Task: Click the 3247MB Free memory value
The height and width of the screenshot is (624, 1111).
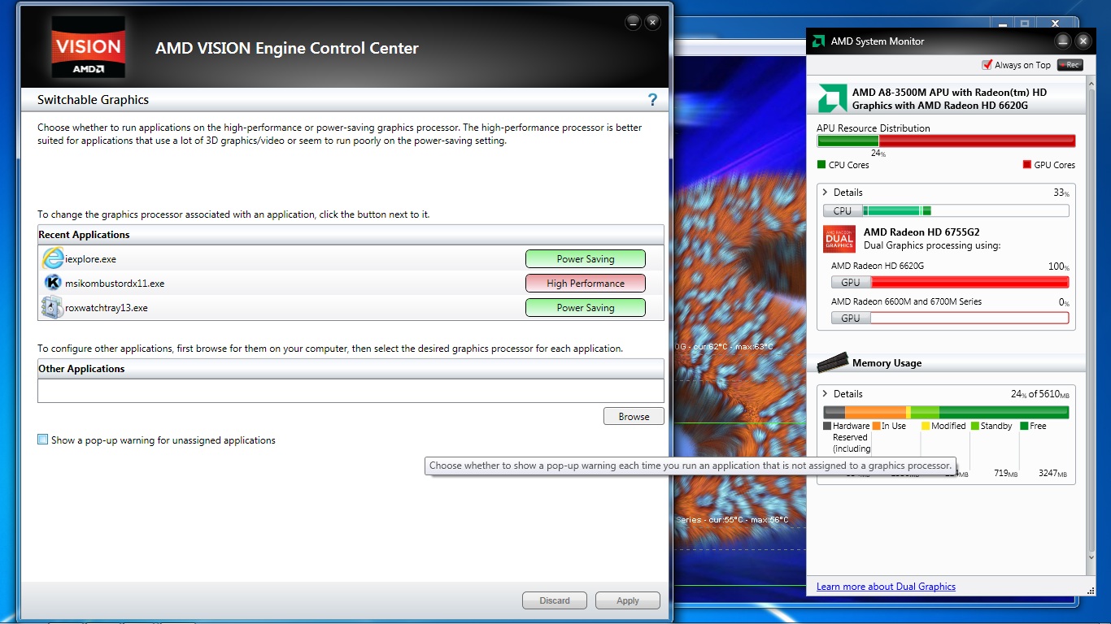Action: [1052, 473]
